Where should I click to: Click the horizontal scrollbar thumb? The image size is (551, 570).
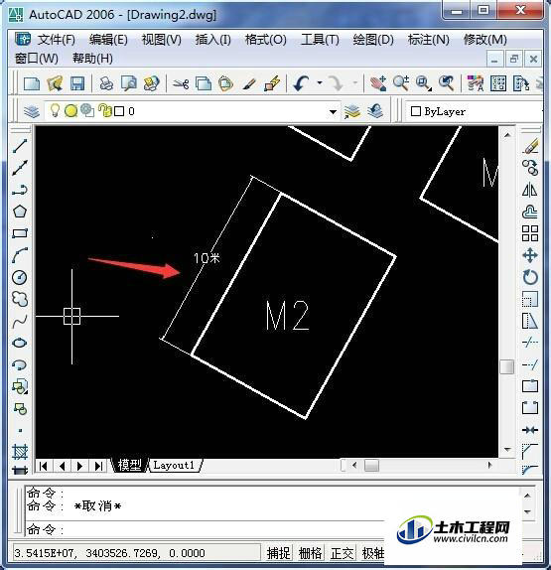coord(371,465)
